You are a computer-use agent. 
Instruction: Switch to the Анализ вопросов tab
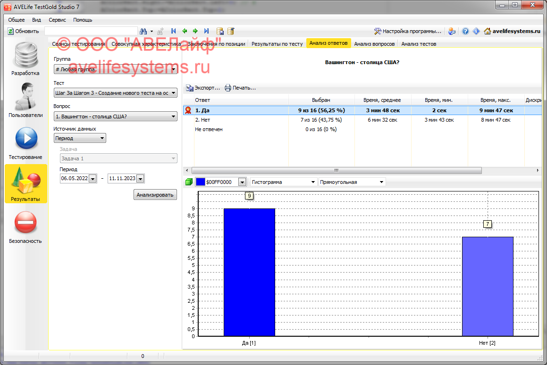[374, 44]
